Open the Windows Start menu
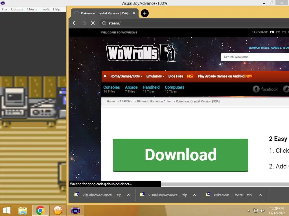Viewport: 289px width, 216px height. [x=7, y=210]
